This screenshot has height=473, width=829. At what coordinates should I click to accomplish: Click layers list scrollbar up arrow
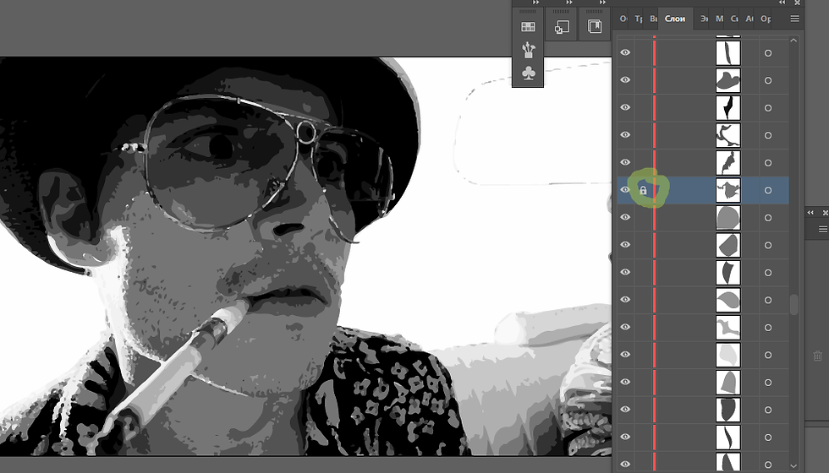(x=793, y=41)
